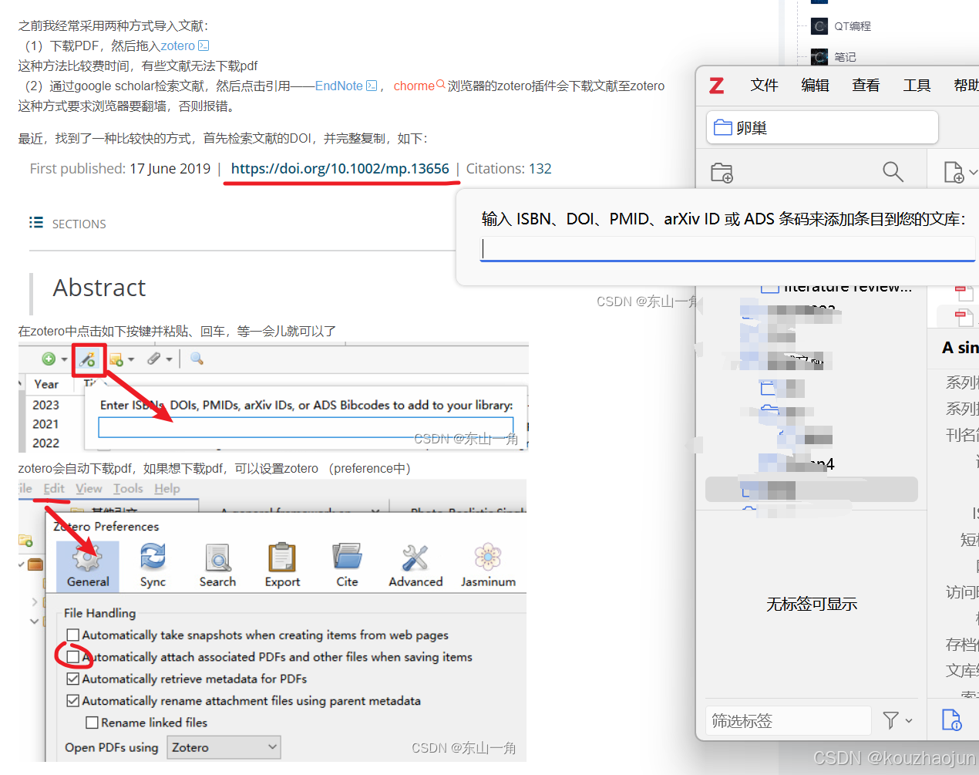Open the item info pane icon
The height and width of the screenshot is (775, 979).
click(x=952, y=720)
